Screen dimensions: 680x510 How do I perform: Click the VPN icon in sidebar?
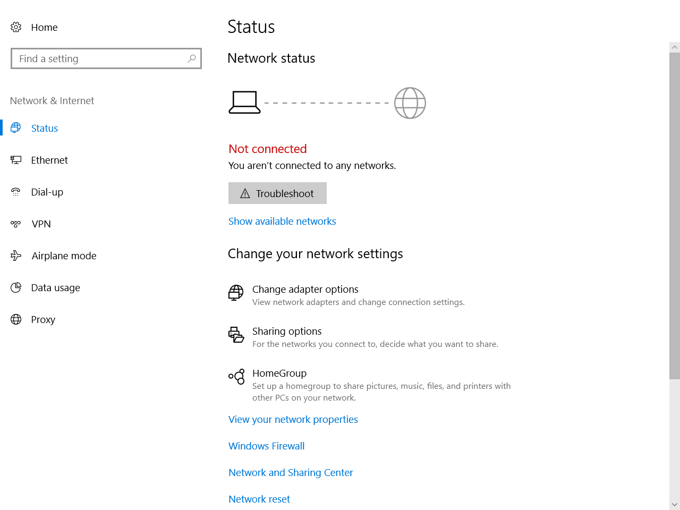tap(16, 224)
